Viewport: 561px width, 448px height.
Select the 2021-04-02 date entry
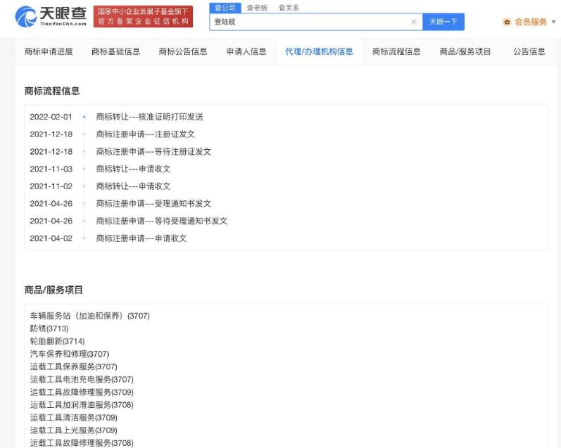tap(51, 238)
